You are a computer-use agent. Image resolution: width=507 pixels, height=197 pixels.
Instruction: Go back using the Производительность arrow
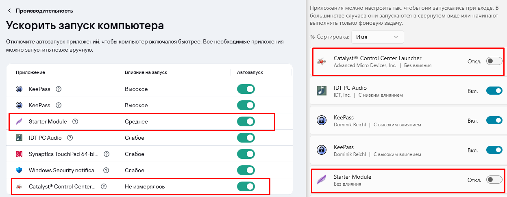tap(9, 11)
